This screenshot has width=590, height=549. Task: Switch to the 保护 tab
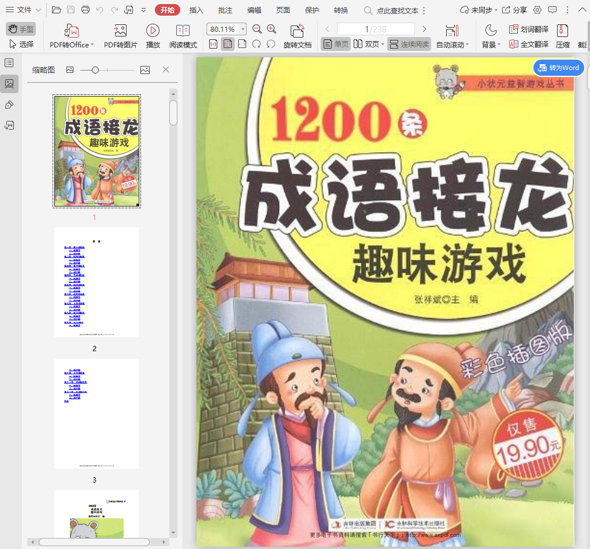pyautogui.click(x=311, y=10)
